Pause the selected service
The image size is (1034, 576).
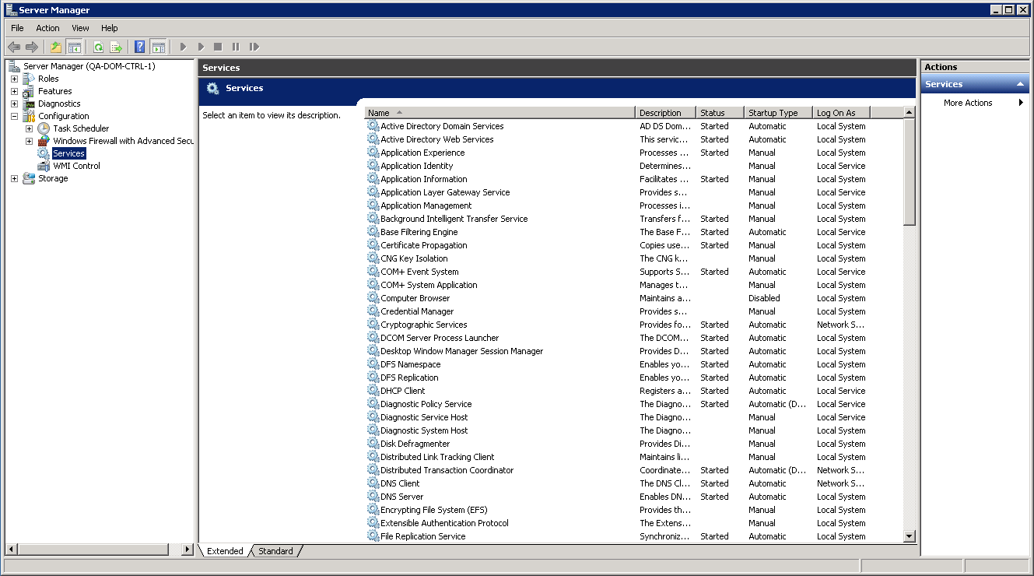coord(235,47)
